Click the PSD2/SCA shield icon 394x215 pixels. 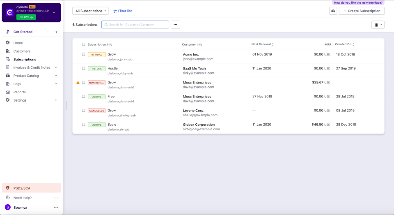coord(8,188)
